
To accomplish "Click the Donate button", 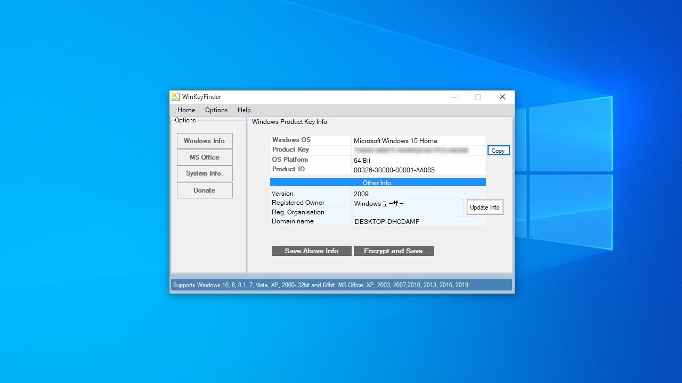I will pos(205,190).
